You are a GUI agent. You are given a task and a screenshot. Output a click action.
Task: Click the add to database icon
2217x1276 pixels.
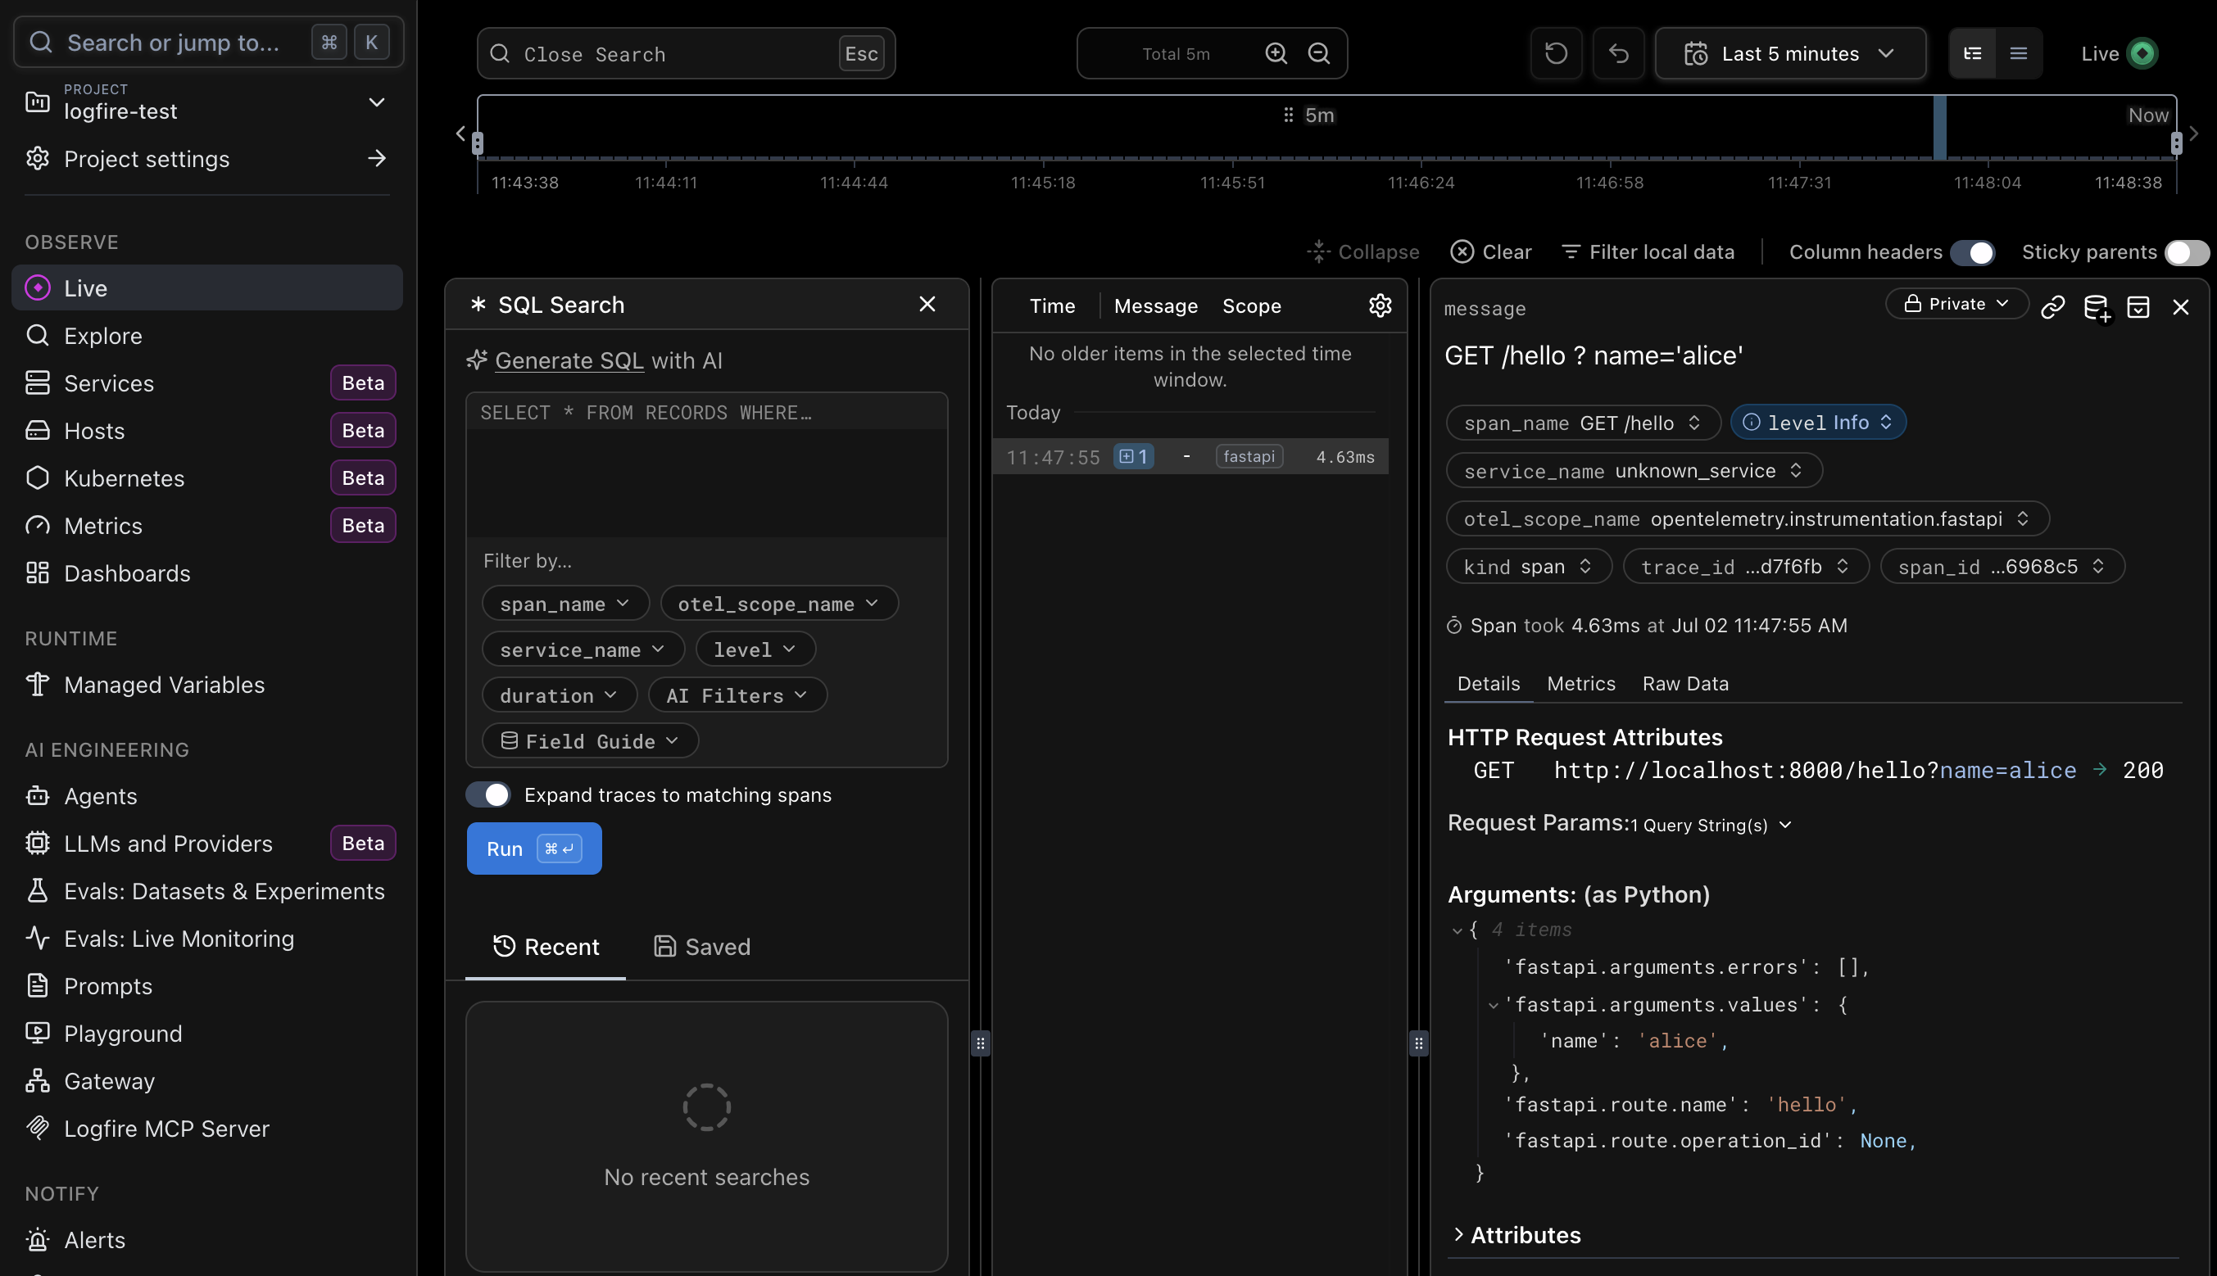pos(2096,307)
